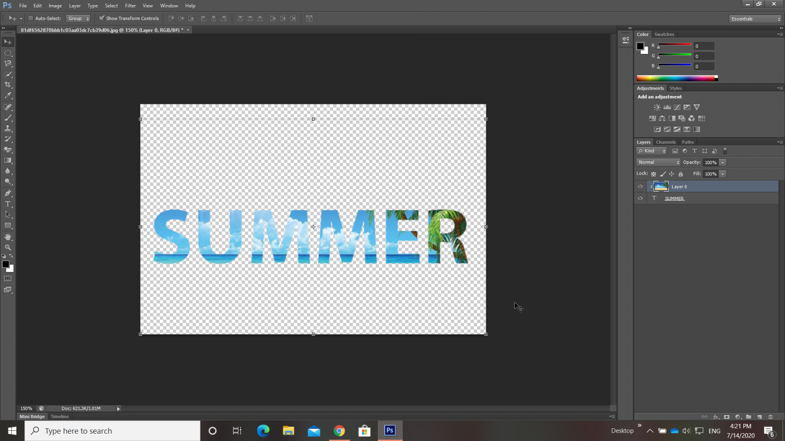Click the foreground color swatch in toolbar

click(5, 265)
